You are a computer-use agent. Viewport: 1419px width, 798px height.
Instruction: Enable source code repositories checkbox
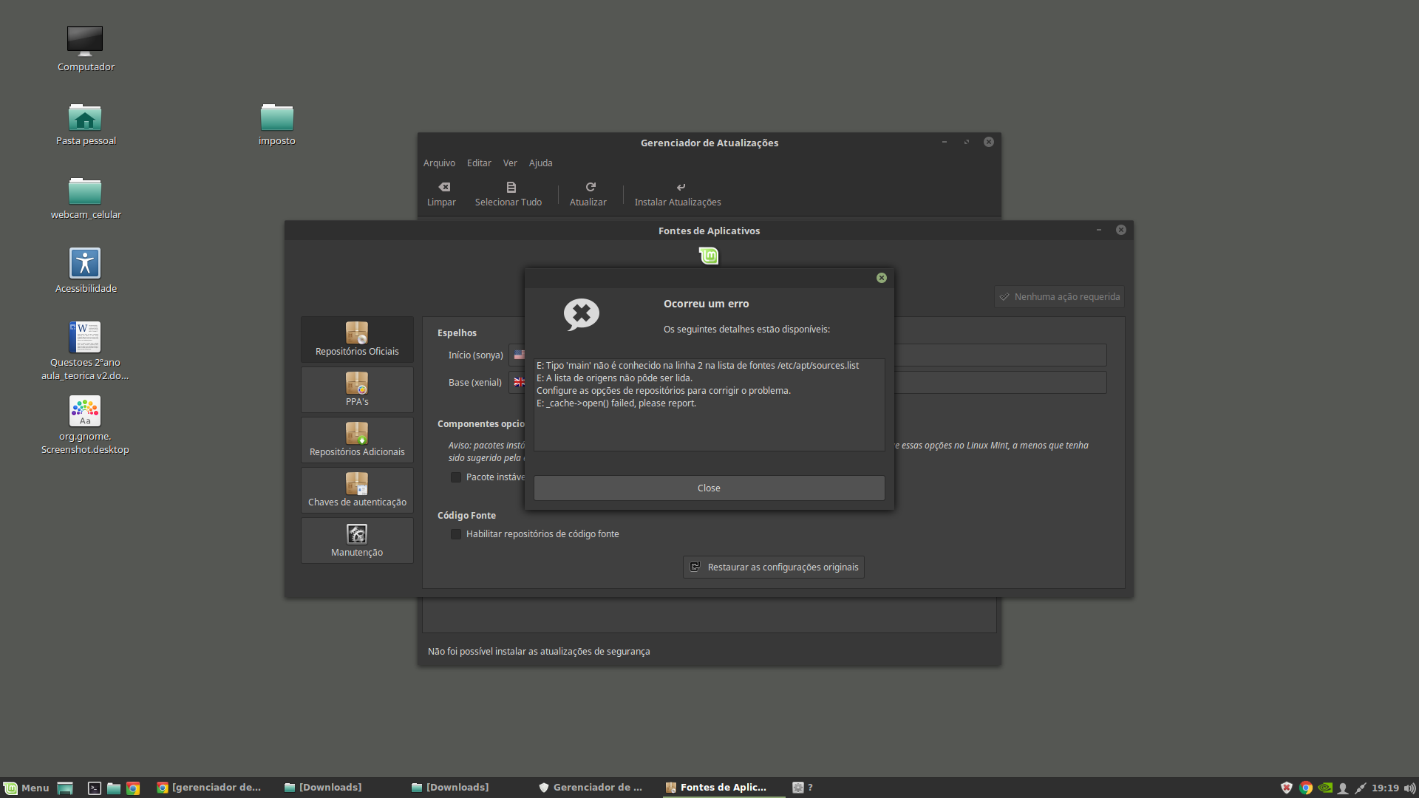pos(456,533)
